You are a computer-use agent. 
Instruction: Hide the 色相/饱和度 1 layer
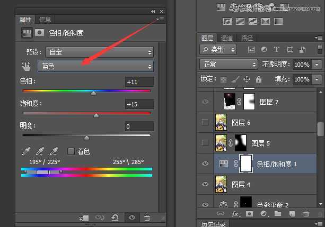pyautogui.click(x=205, y=164)
